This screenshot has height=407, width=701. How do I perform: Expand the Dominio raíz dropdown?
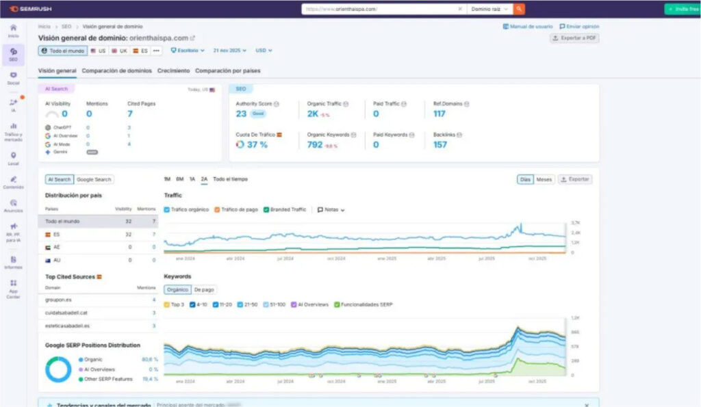(489, 9)
